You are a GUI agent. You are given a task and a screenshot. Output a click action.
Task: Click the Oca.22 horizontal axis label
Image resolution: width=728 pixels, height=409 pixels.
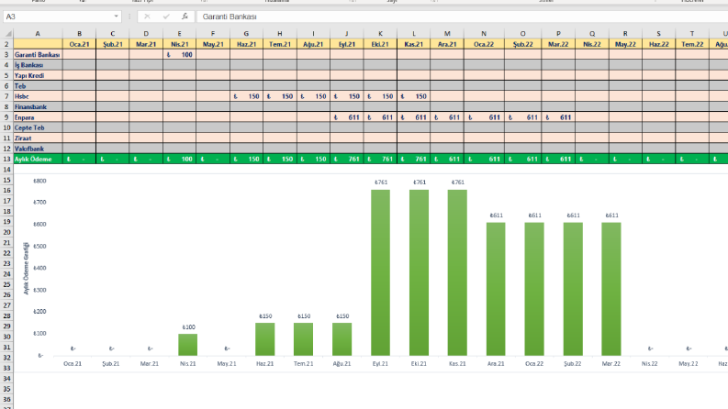pyautogui.click(x=534, y=363)
